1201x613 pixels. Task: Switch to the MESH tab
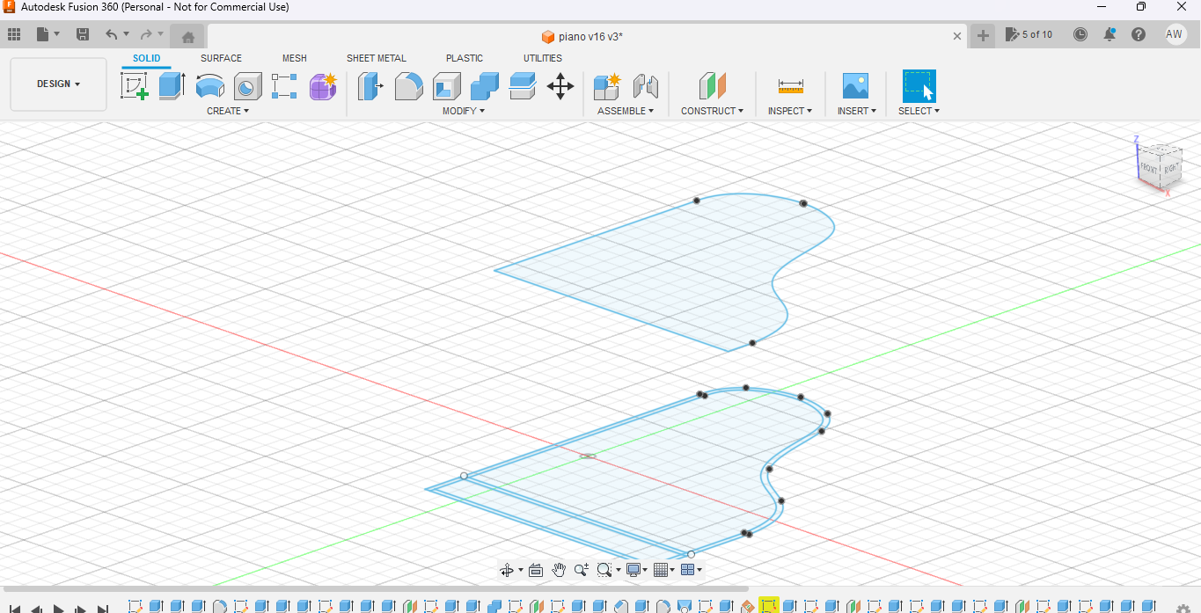(295, 58)
